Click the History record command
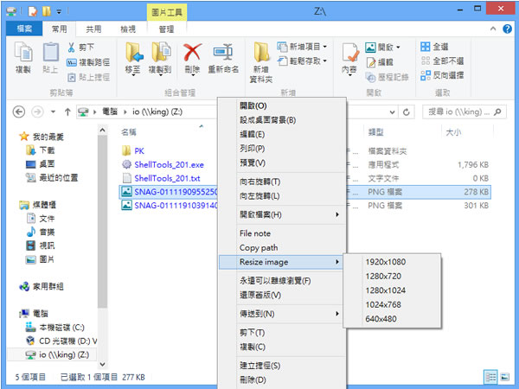Image resolution: width=519 pixels, height=389 pixels. click(387, 78)
